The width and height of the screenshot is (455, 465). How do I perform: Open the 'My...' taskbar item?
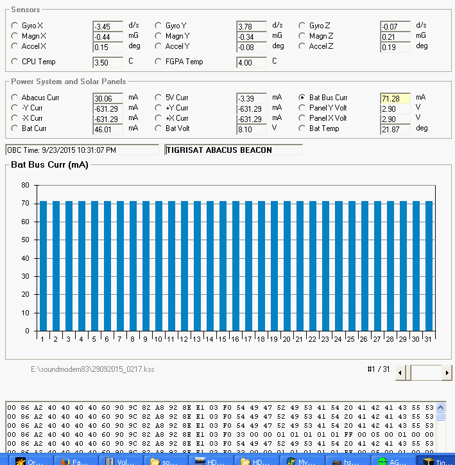[x=302, y=461]
